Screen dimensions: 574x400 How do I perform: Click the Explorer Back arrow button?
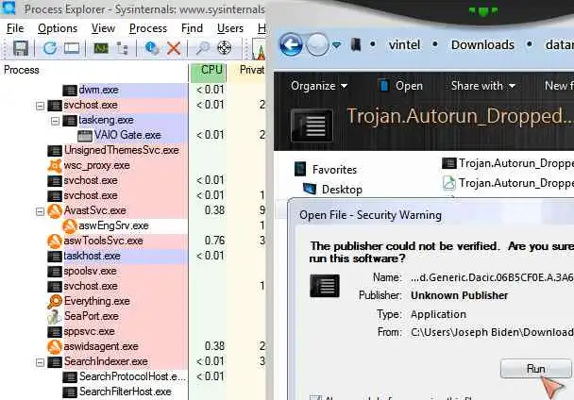click(x=291, y=45)
